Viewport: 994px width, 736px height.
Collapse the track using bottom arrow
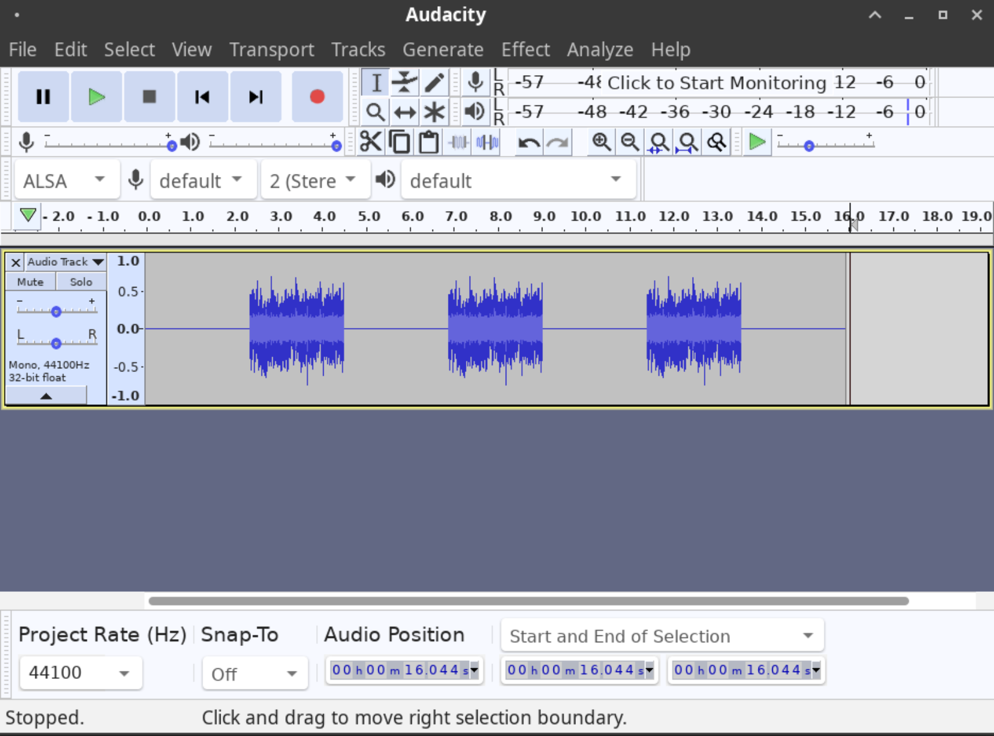46,396
